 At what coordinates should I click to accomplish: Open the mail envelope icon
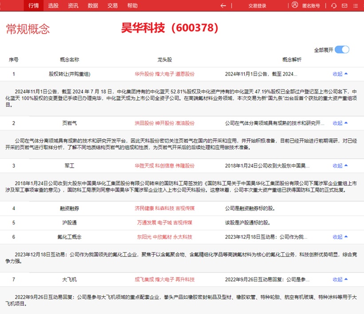tap(344, 6)
